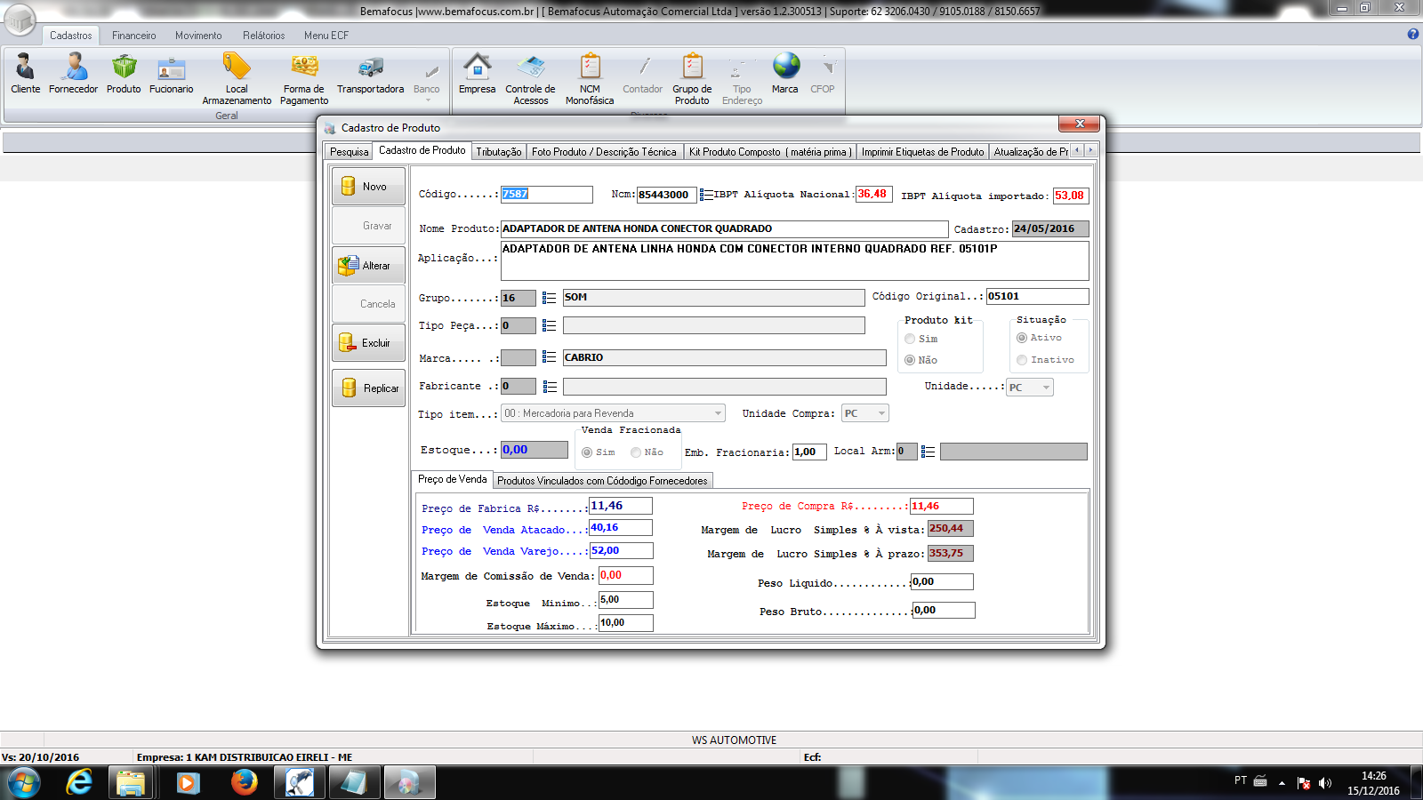Open the Menu ECF ribbon tab
This screenshot has height=800, width=1423.
tap(326, 36)
